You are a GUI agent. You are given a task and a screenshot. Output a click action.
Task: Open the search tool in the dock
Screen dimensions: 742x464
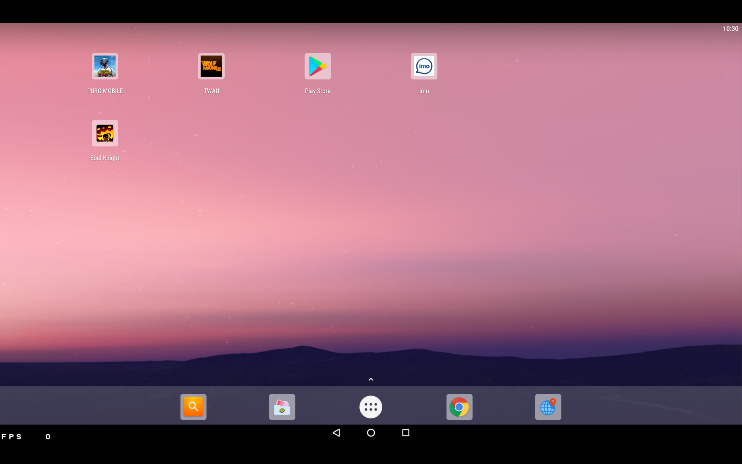coord(193,407)
